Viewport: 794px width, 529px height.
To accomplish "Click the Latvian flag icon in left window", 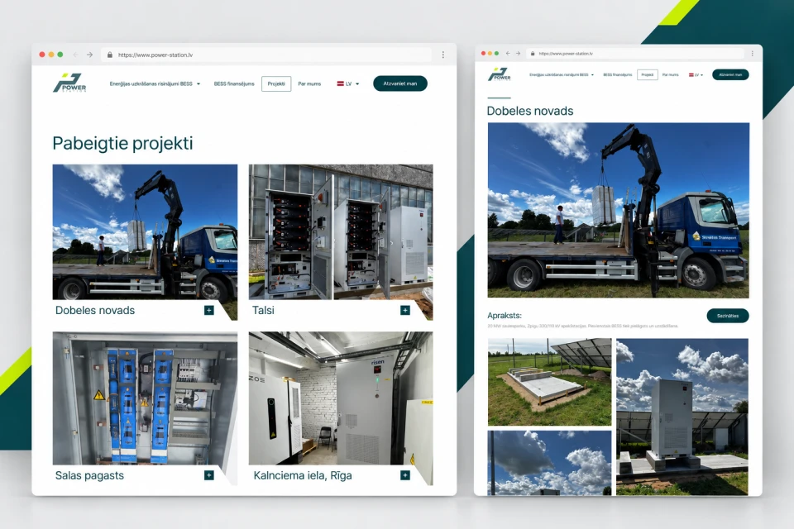I will (x=340, y=83).
